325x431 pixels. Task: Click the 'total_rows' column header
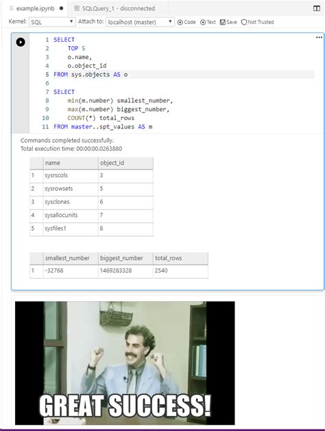click(x=180, y=258)
